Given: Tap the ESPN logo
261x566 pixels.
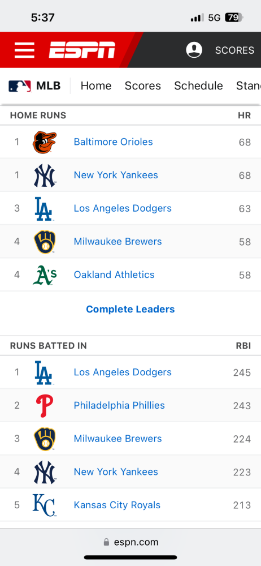Looking at the screenshot, I should [x=82, y=50].
